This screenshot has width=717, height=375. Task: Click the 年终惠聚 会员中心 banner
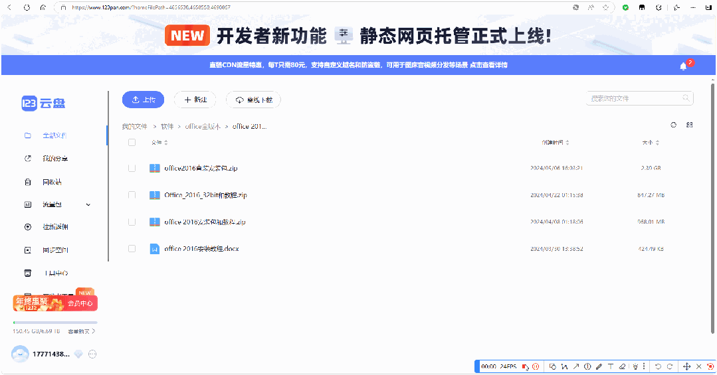pos(55,303)
